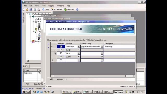The height and width of the screenshot is (94, 167).
Task: Open the Quality attribute dropdown
Action: pyautogui.click(x=79, y=57)
